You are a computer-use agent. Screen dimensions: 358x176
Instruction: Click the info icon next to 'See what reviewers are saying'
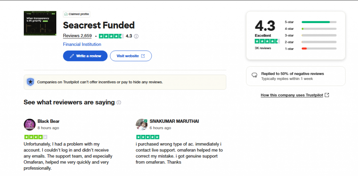(119, 102)
